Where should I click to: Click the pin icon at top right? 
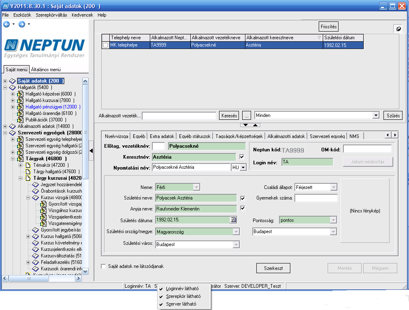pos(398,29)
